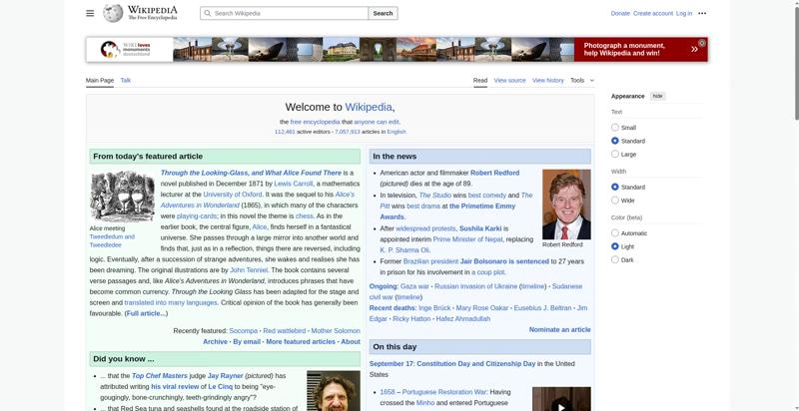Click the More featured articles link

(301, 342)
